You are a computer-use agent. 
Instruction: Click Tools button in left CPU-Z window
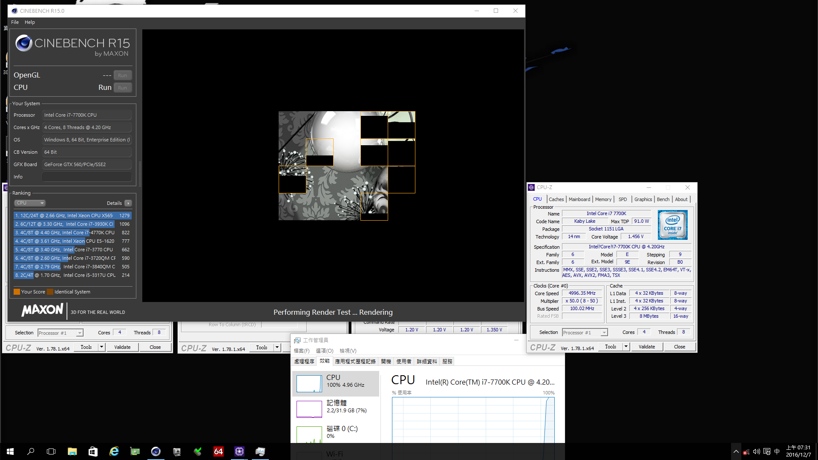(86, 347)
